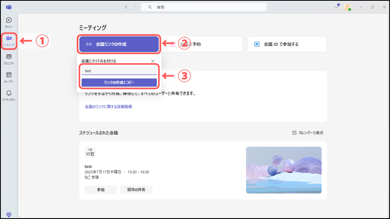This screenshot has width=390, height=219.
Task: Click the premium diamond icon at sidebar bottom
Action: pos(9,215)
